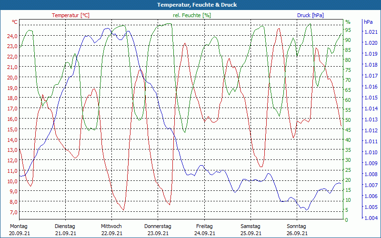381x238 pixels.
Task: Select the blue Druck [hPa] legend label
Action: [310, 15]
